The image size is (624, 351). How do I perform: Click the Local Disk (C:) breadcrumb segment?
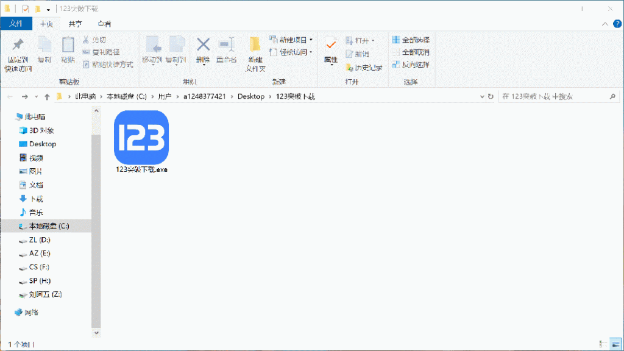[x=127, y=96]
